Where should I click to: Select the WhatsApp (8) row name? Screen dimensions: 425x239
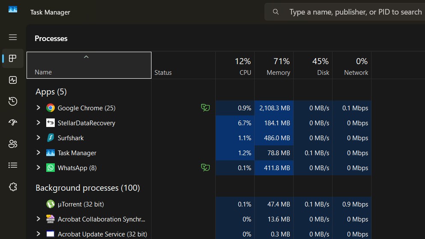click(77, 168)
